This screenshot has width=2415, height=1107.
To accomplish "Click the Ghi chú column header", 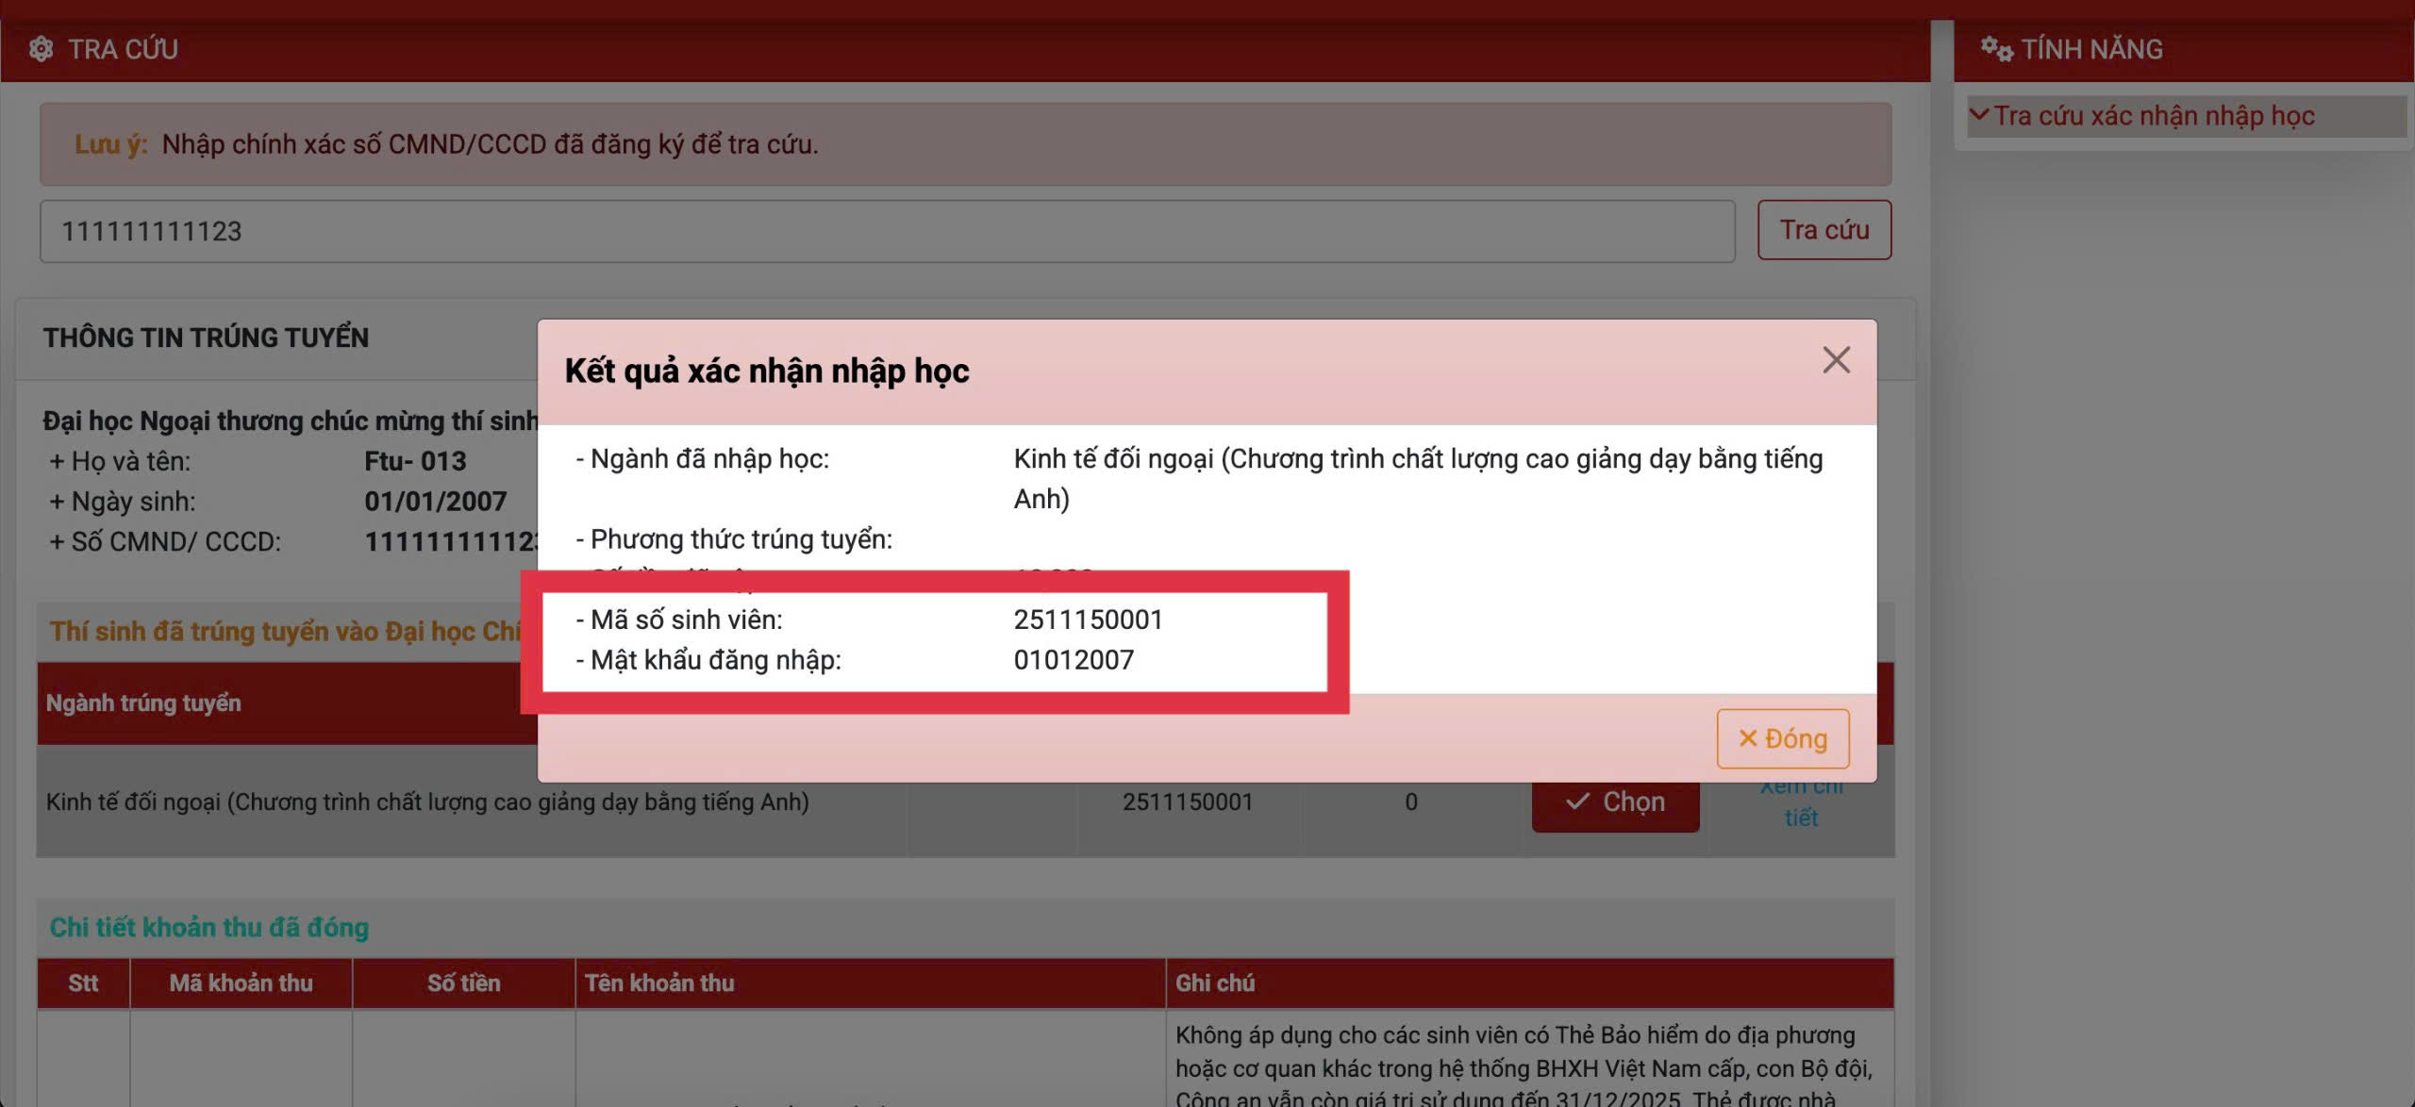I will tap(1214, 983).
